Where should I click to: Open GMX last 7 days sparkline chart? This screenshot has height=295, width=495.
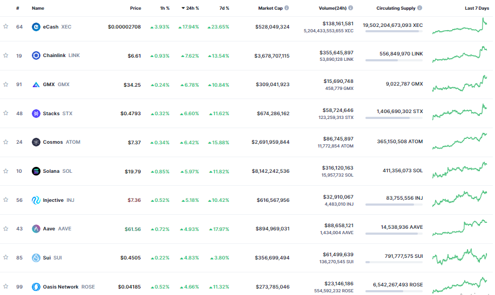tap(460, 83)
